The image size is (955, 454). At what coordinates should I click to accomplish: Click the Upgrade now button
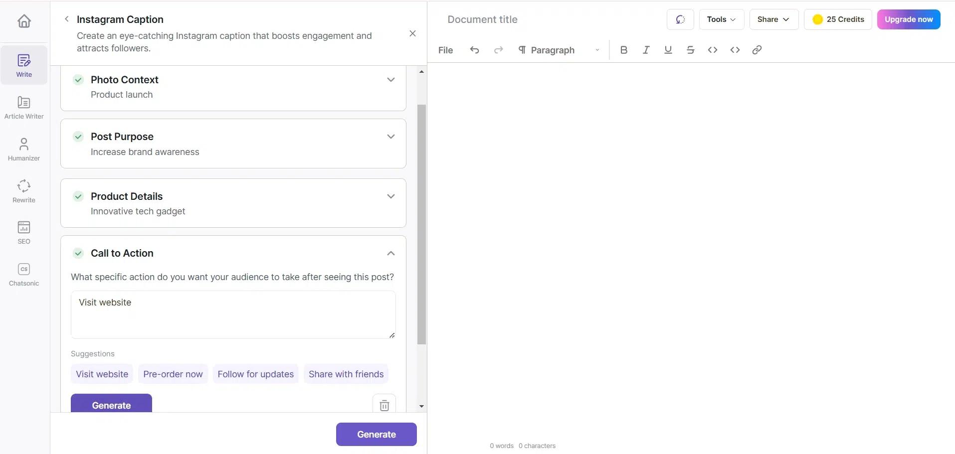[909, 19]
